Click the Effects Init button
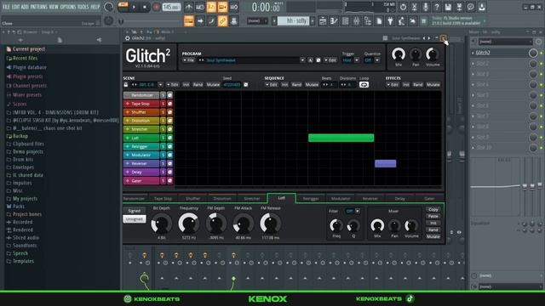Viewport: 545px width, 306px height. click(x=405, y=85)
